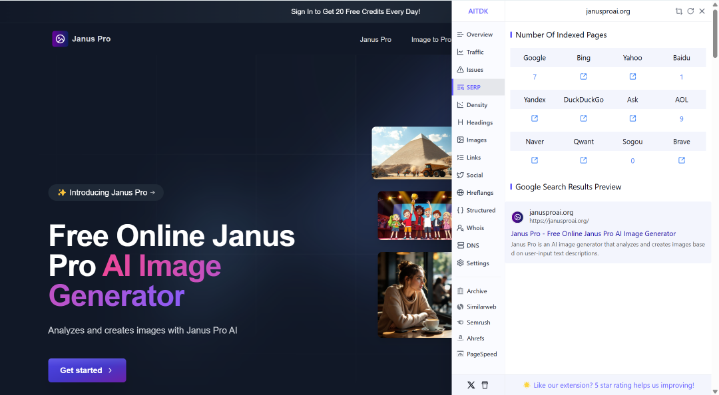Open the Traffic section in sidebar
Screen dimensions: 719x395
tap(478, 53)
